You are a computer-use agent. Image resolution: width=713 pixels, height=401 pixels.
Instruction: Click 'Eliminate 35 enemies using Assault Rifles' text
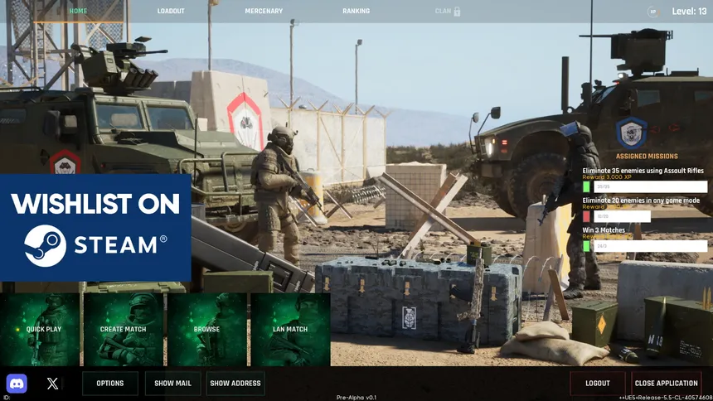(x=643, y=171)
